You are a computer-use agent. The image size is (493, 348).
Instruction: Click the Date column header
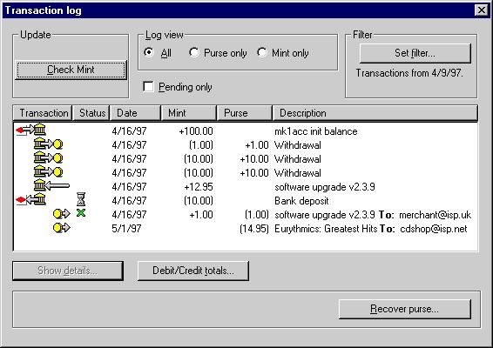click(x=135, y=113)
